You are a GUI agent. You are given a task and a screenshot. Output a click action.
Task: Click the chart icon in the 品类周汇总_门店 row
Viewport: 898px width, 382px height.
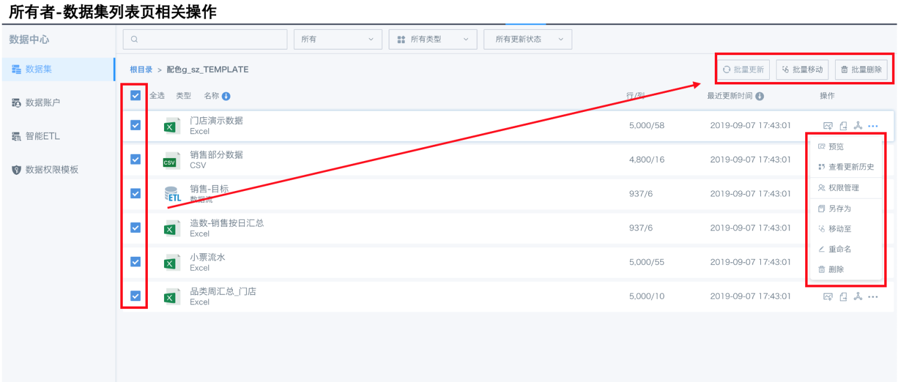pos(828,297)
